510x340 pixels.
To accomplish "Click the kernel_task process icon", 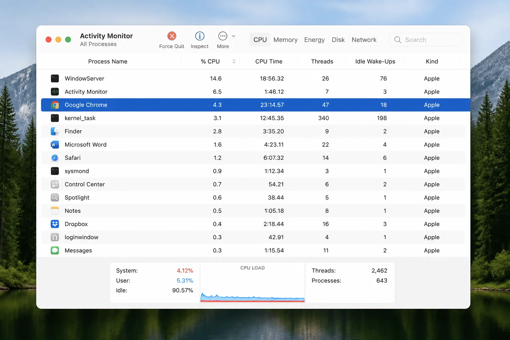I will click(x=55, y=118).
